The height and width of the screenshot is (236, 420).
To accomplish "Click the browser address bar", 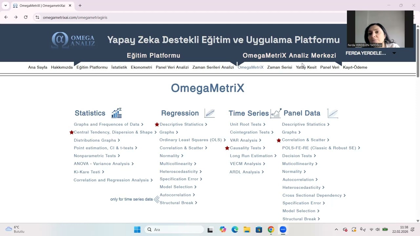I will point(190,17).
